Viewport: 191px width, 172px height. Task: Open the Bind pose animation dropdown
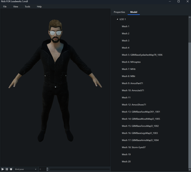point(26,169)
